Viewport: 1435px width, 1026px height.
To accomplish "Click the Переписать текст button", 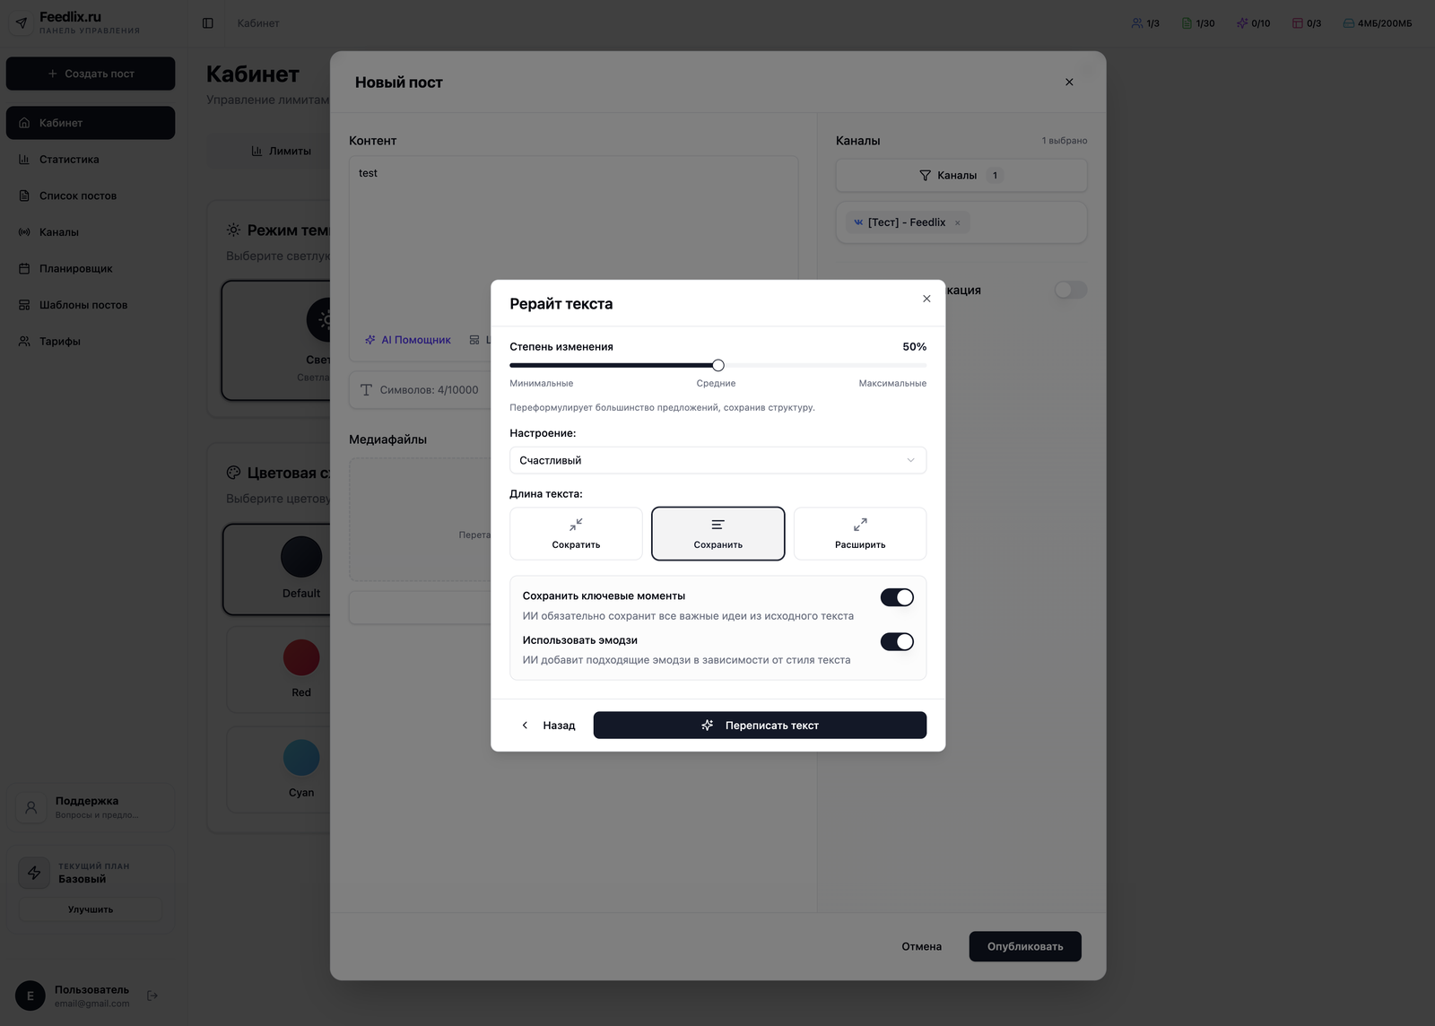I will pyautogui.click(x=760, y=726).
